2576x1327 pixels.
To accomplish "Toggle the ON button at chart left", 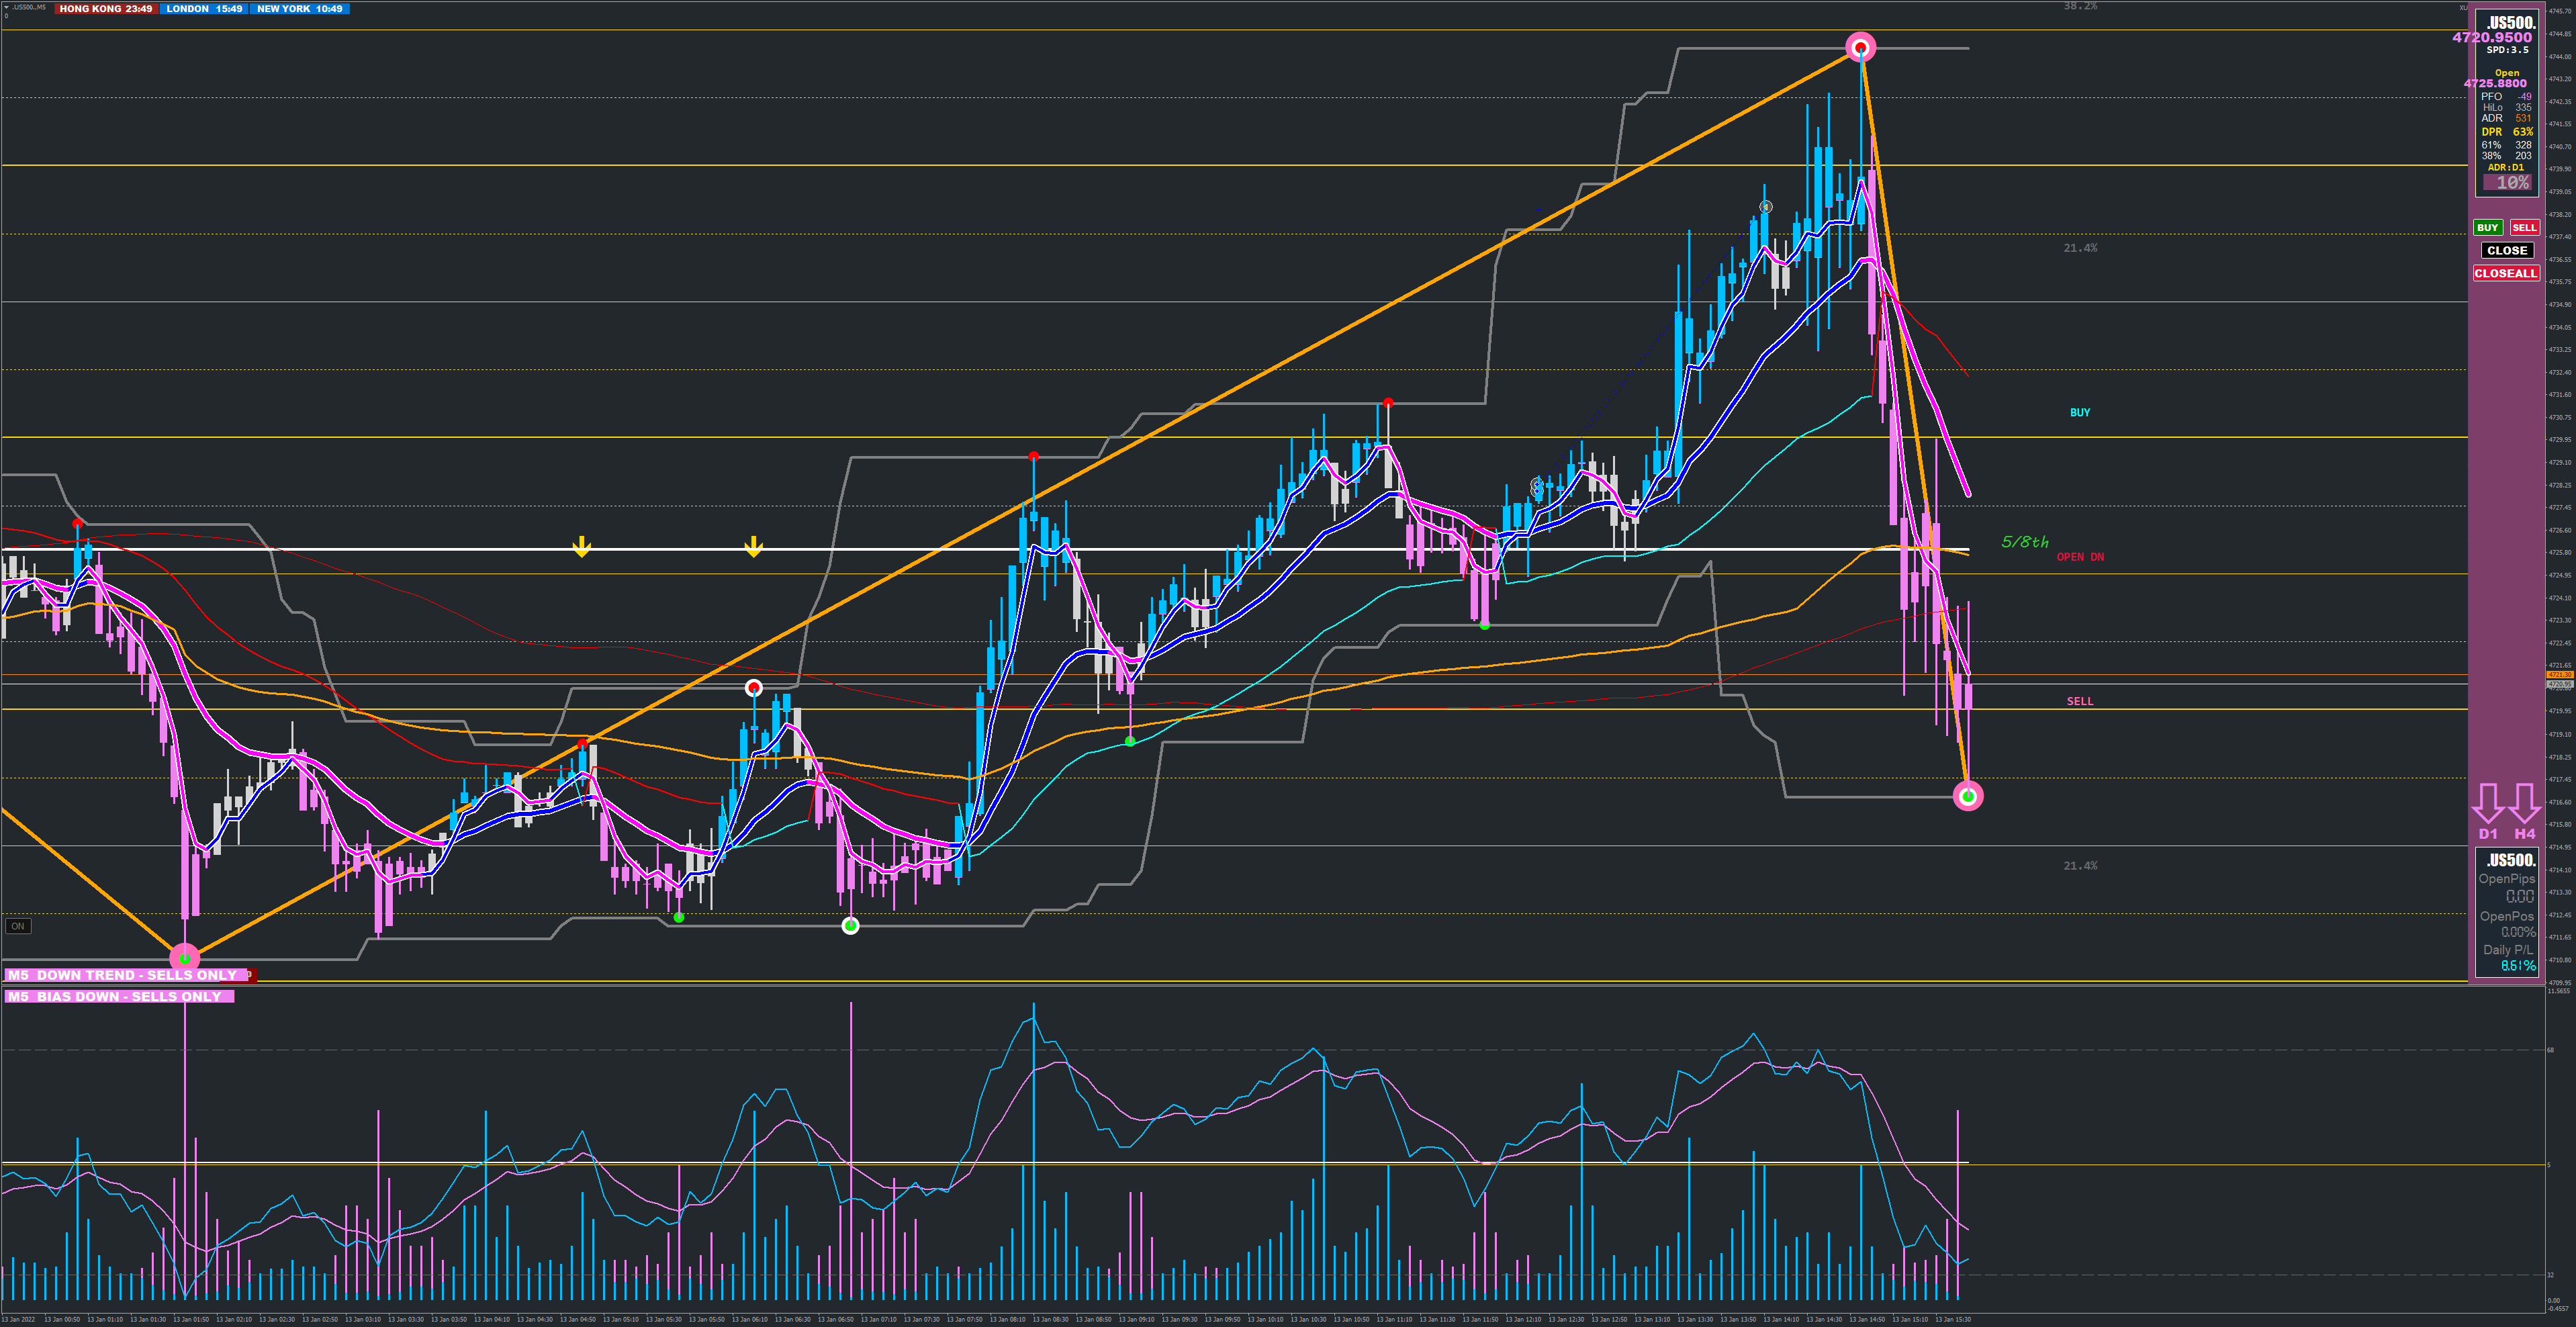I will click(x=18, y=926).
